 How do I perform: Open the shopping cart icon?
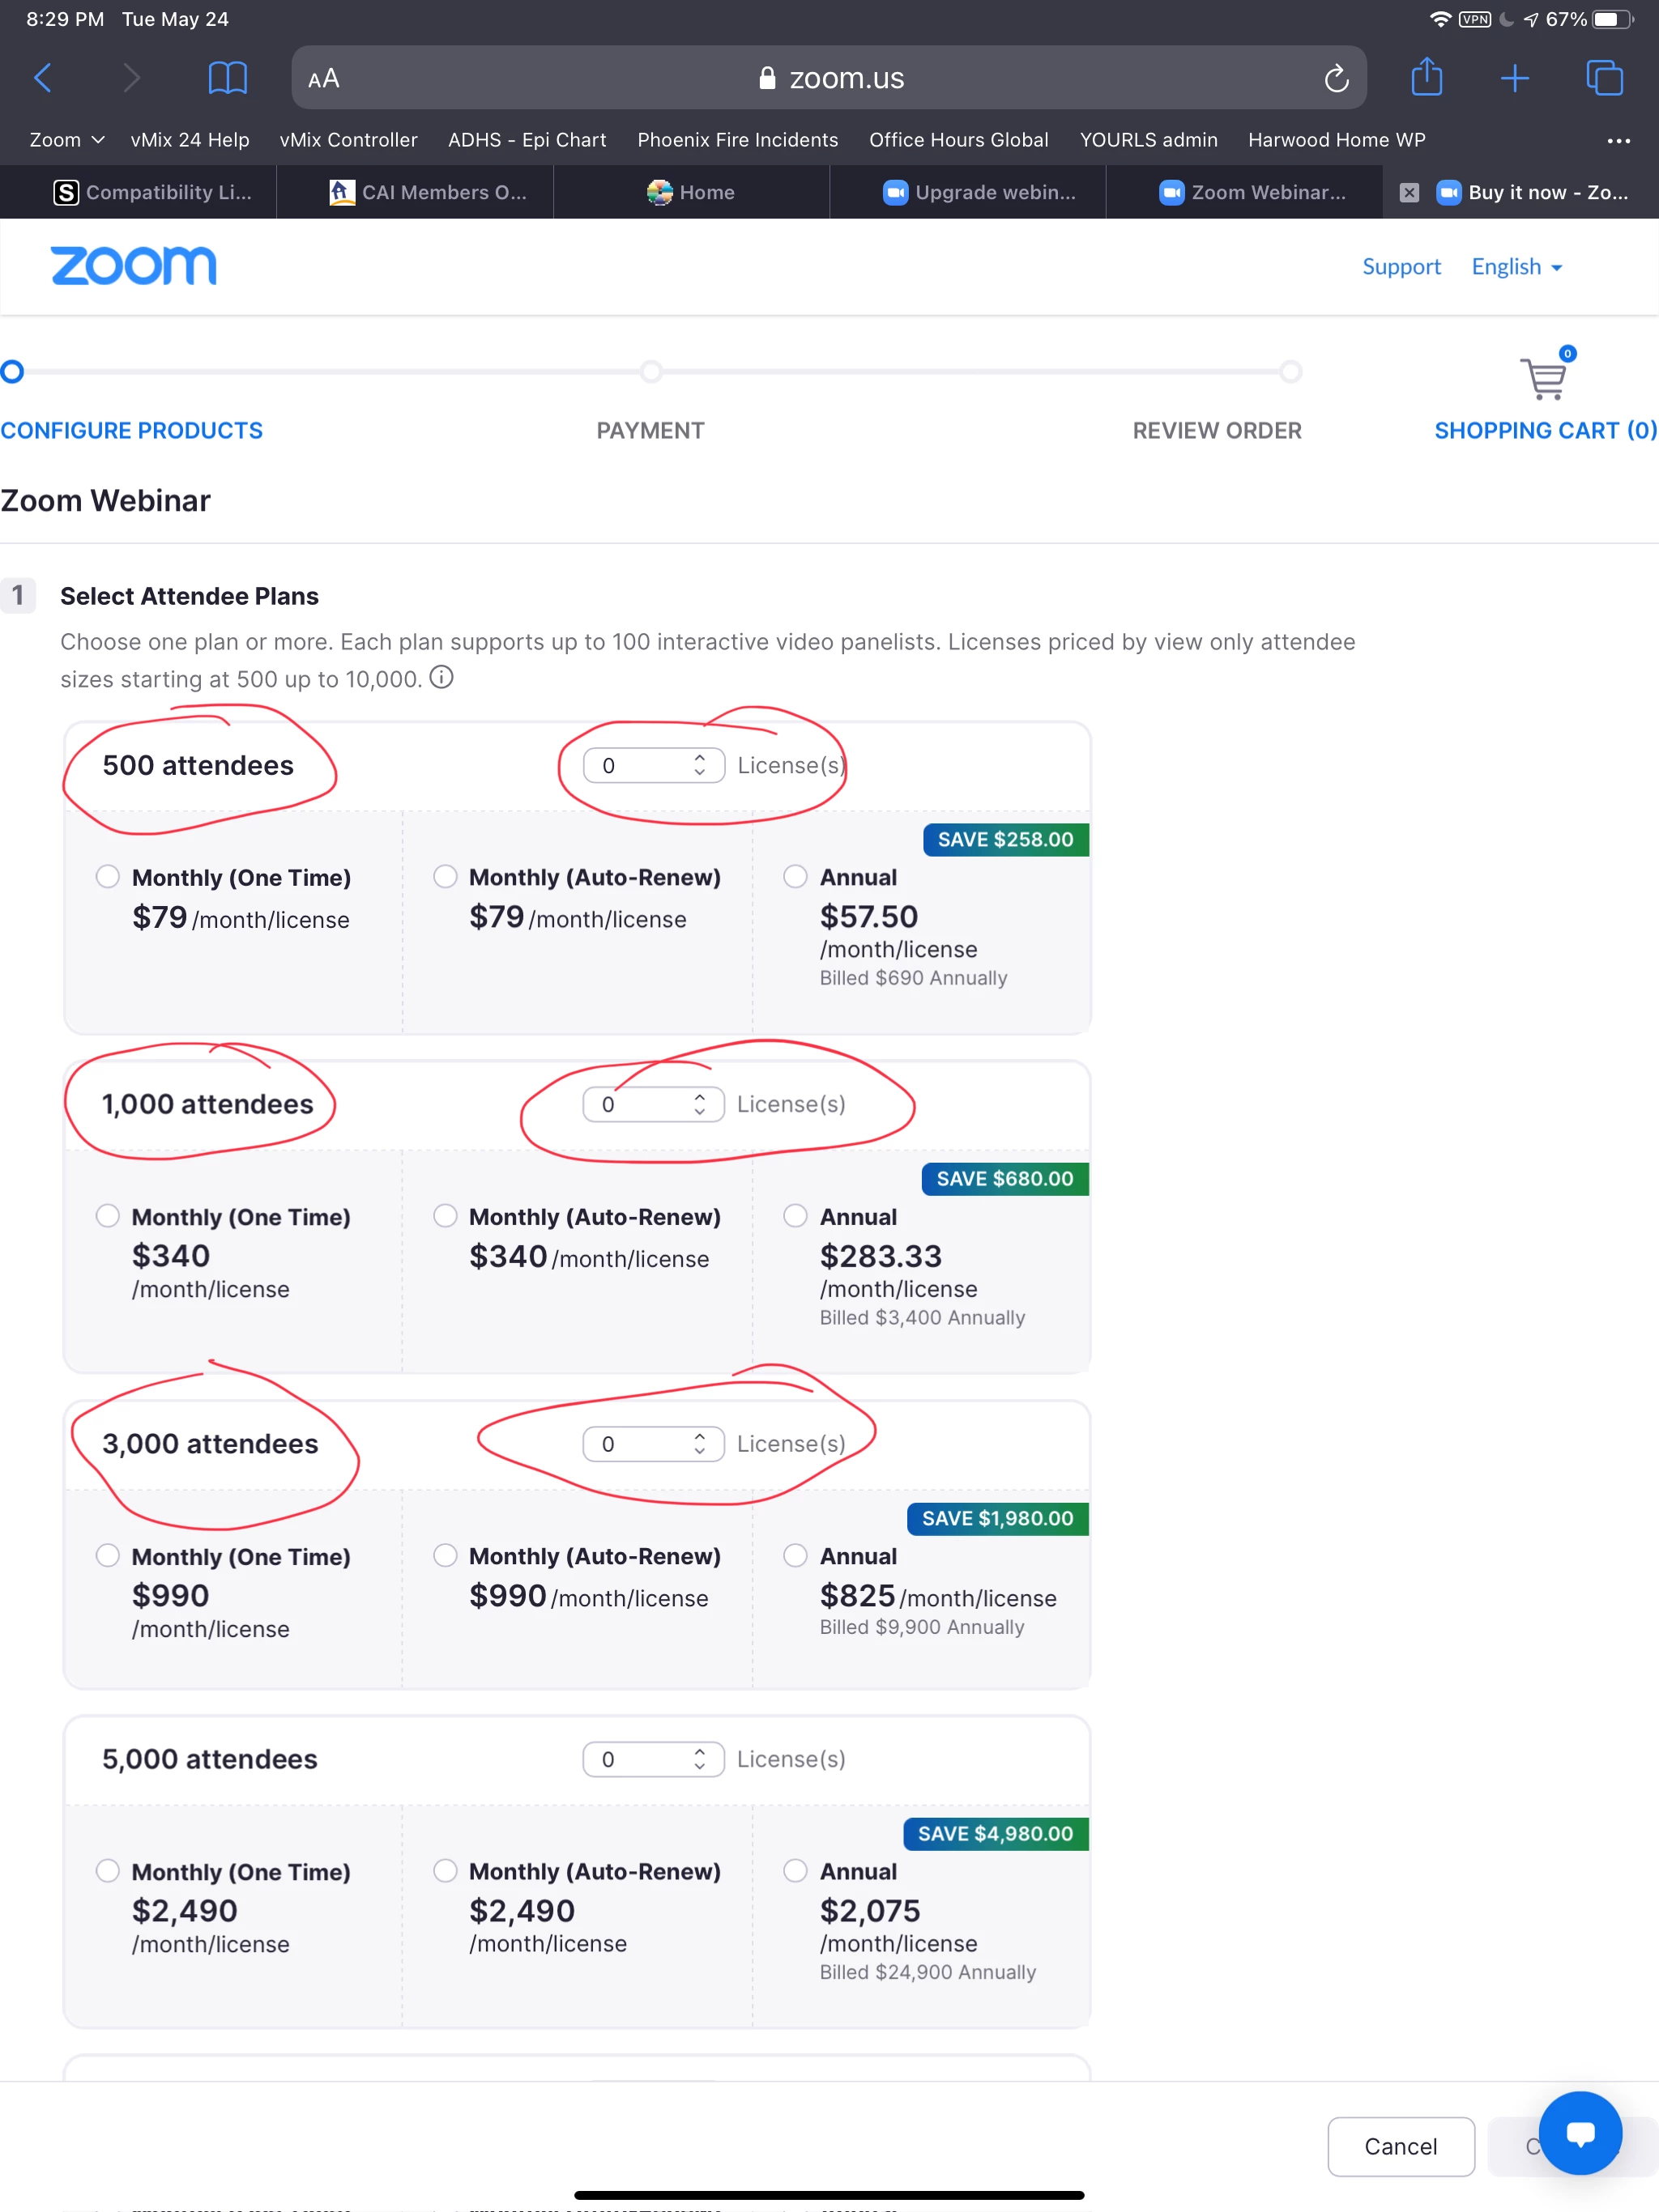click(x=1544, y=379)
